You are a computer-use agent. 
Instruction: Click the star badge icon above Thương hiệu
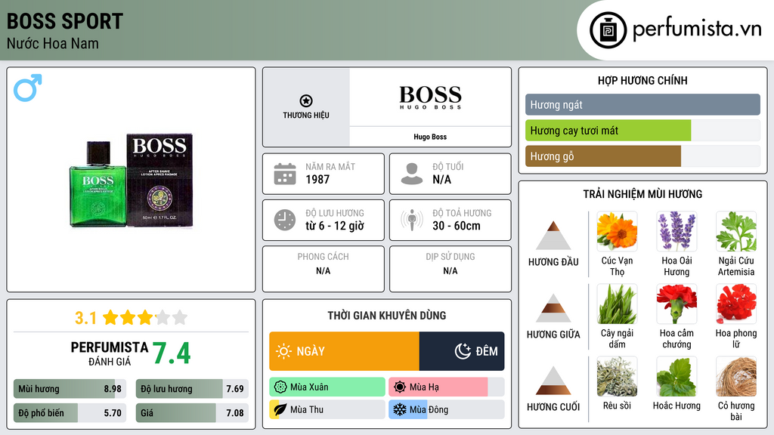click(305, 100)
